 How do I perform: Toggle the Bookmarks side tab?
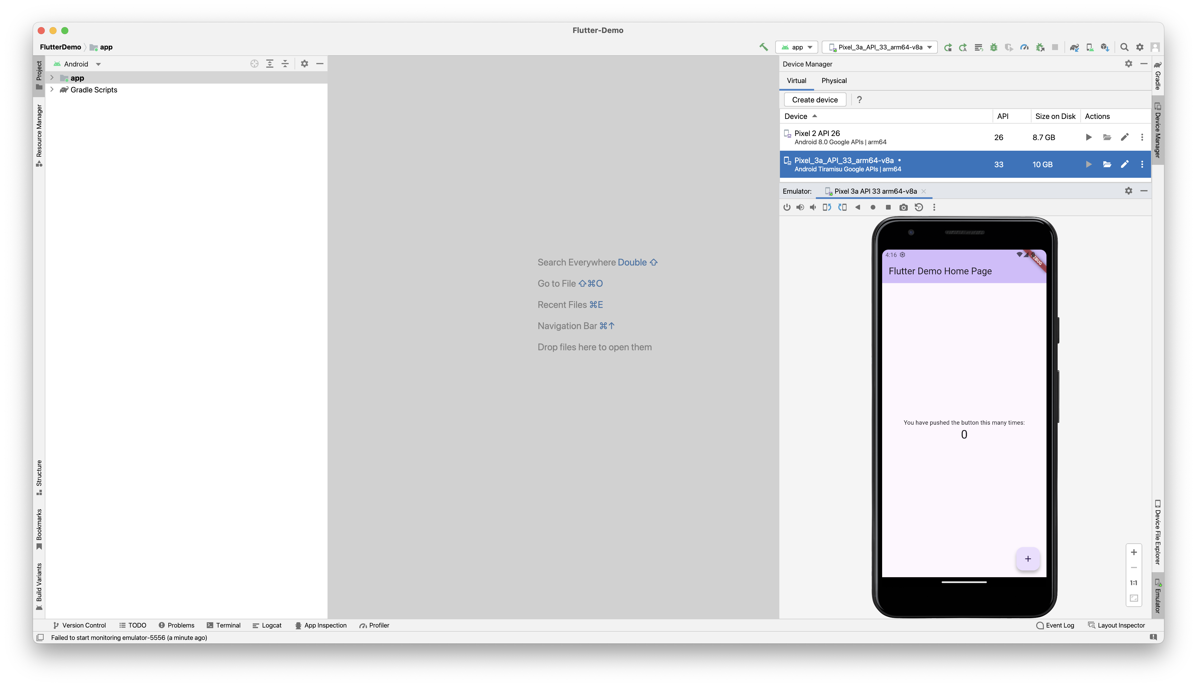39,529
